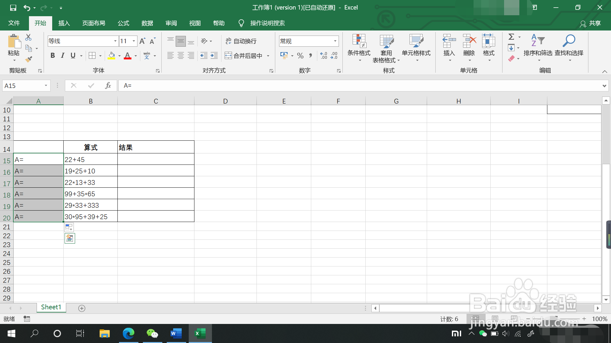This screenshot has width=611, height=343.
Task: Toggle Wrap Text (自动换行)
Action: click(x=241, y=41)
